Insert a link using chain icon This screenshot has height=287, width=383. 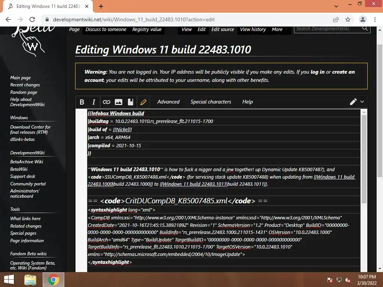(107, 102)
